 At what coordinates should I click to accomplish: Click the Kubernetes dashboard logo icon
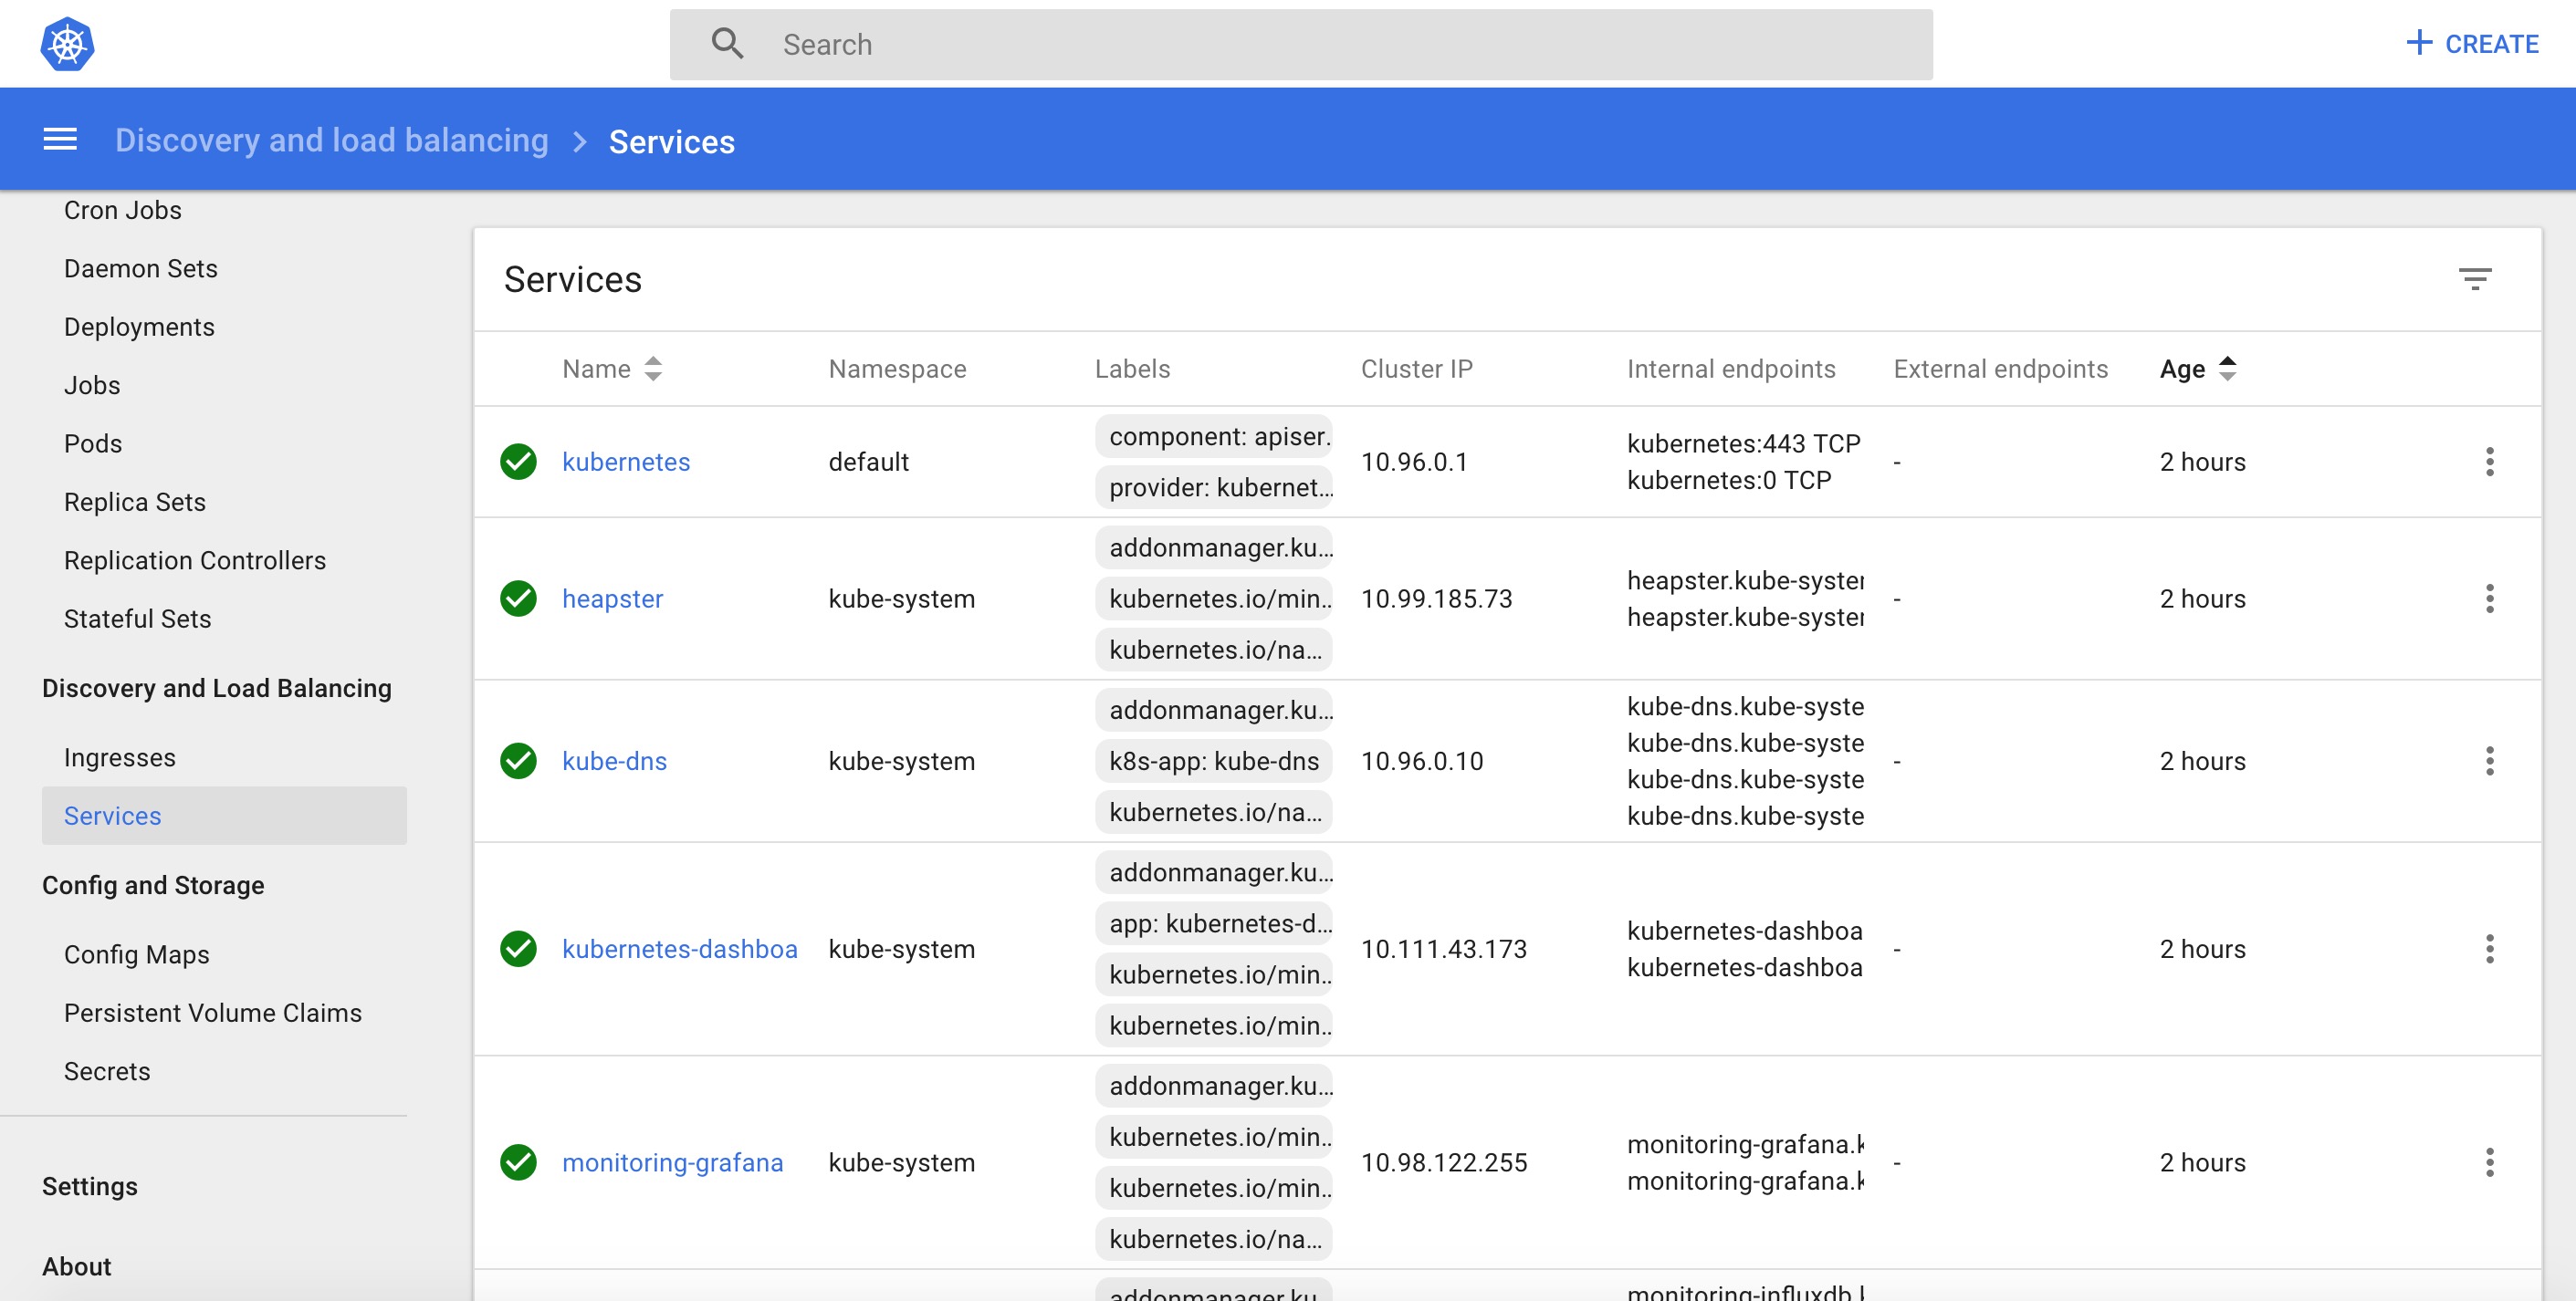(68, 43)
